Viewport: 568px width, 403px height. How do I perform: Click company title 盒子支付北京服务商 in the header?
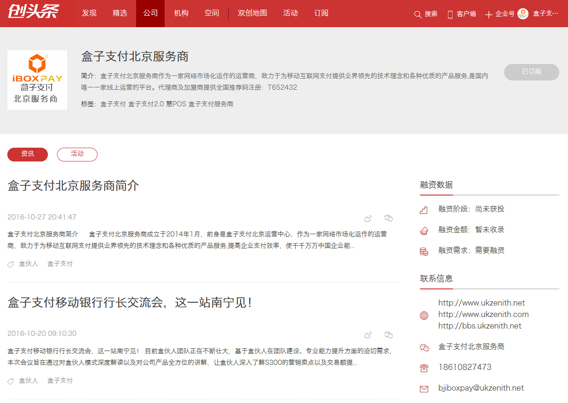135,57
